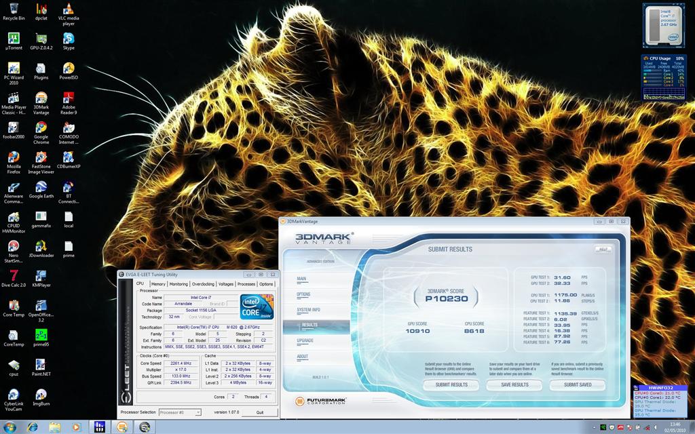Viewport: 695px width, 434px height.
Task: Launch the dpclat desktop shortcut
Action: (x=41, y=12)
